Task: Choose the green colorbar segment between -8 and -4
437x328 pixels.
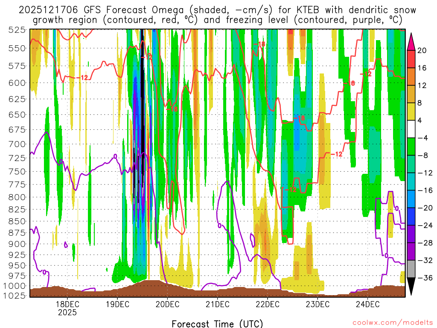Action: tap(412, 146)
